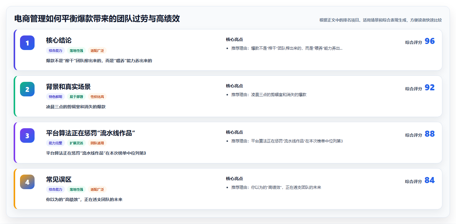The width and height of the screenshot is (456, 224).
Task: Open the 背景和真实场景 card title
Action: click(x=68, y=87)
